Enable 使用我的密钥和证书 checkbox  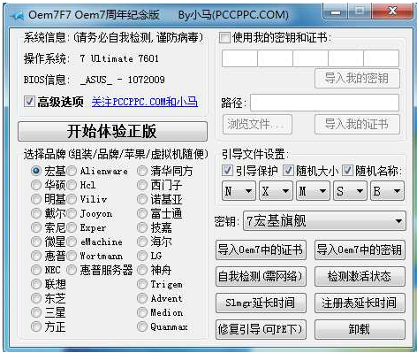click(x=224, y=38)
